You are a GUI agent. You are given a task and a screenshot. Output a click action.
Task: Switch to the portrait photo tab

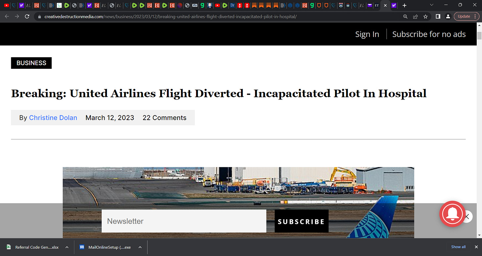[210, 5]
